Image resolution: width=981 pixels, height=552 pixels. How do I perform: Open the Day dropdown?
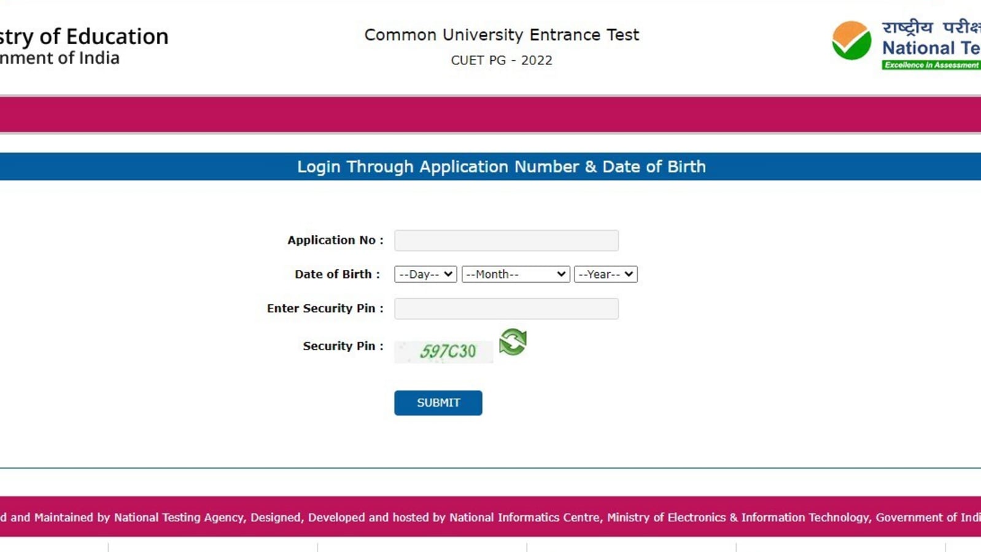[425, 274]
